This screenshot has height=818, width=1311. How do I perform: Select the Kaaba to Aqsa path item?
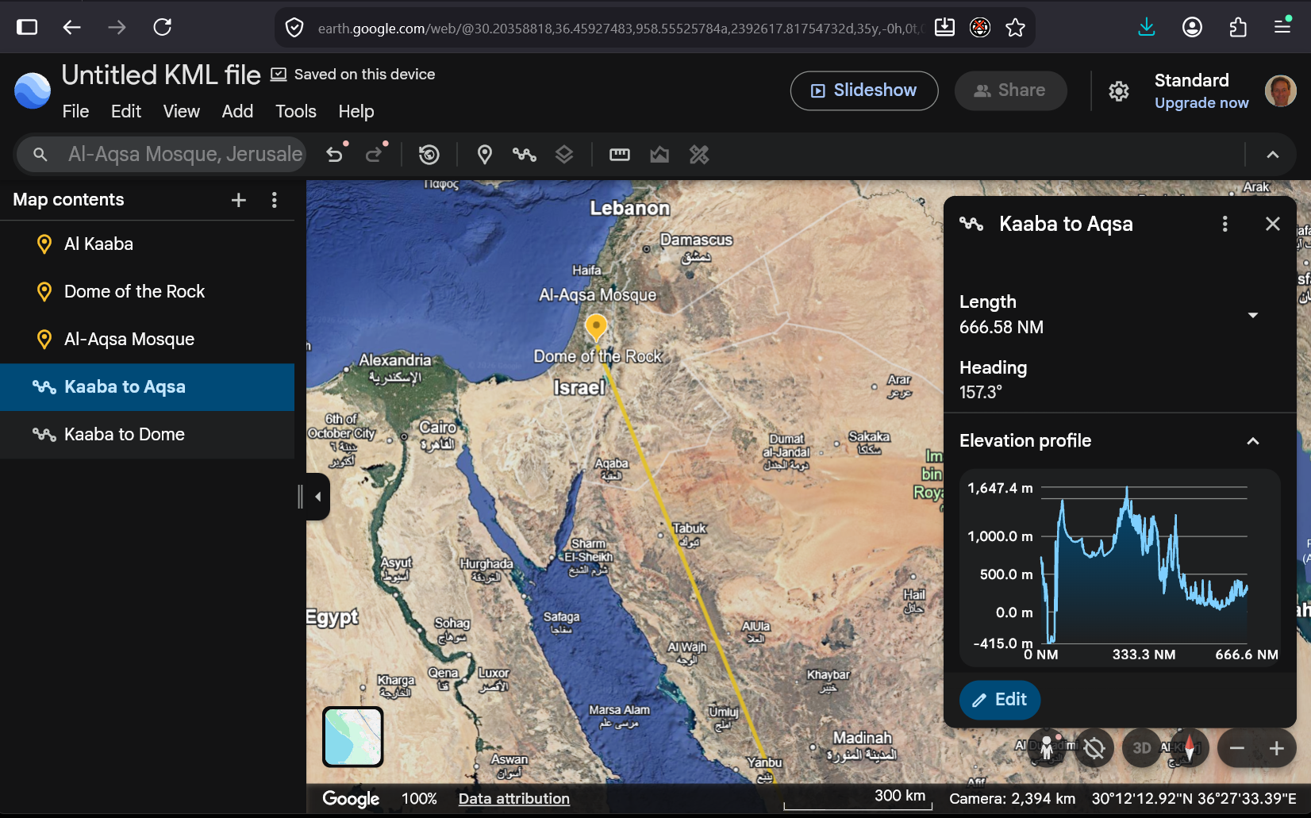pyautogui.click(x=148, y=387)
